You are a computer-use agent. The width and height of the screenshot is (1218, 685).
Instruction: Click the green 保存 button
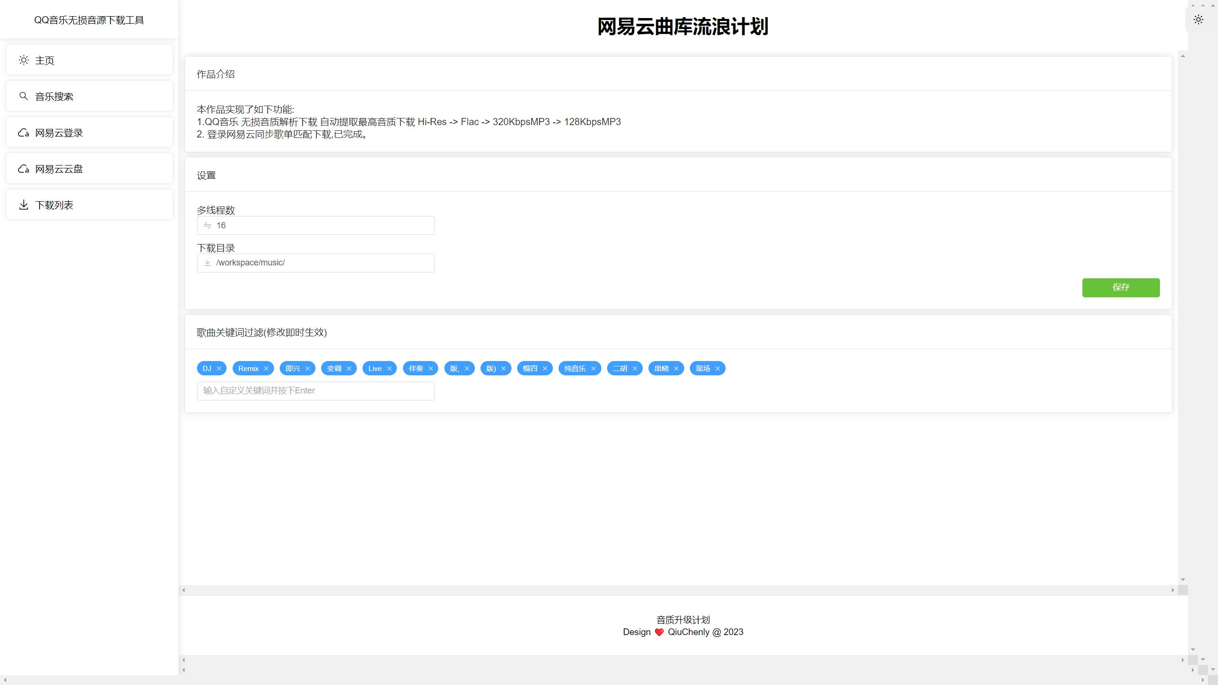(x=1120, y=287)
